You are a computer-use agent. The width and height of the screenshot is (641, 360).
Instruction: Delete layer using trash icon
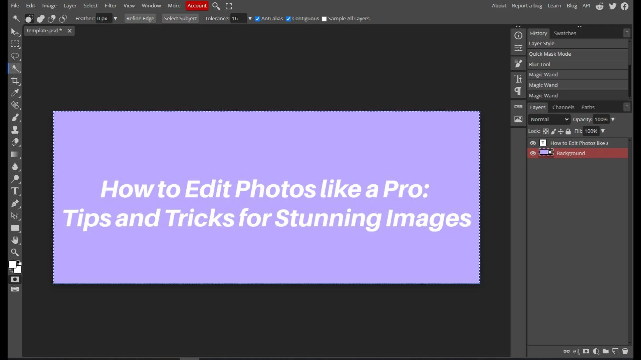pyautogui.click(x=625, y=351)
